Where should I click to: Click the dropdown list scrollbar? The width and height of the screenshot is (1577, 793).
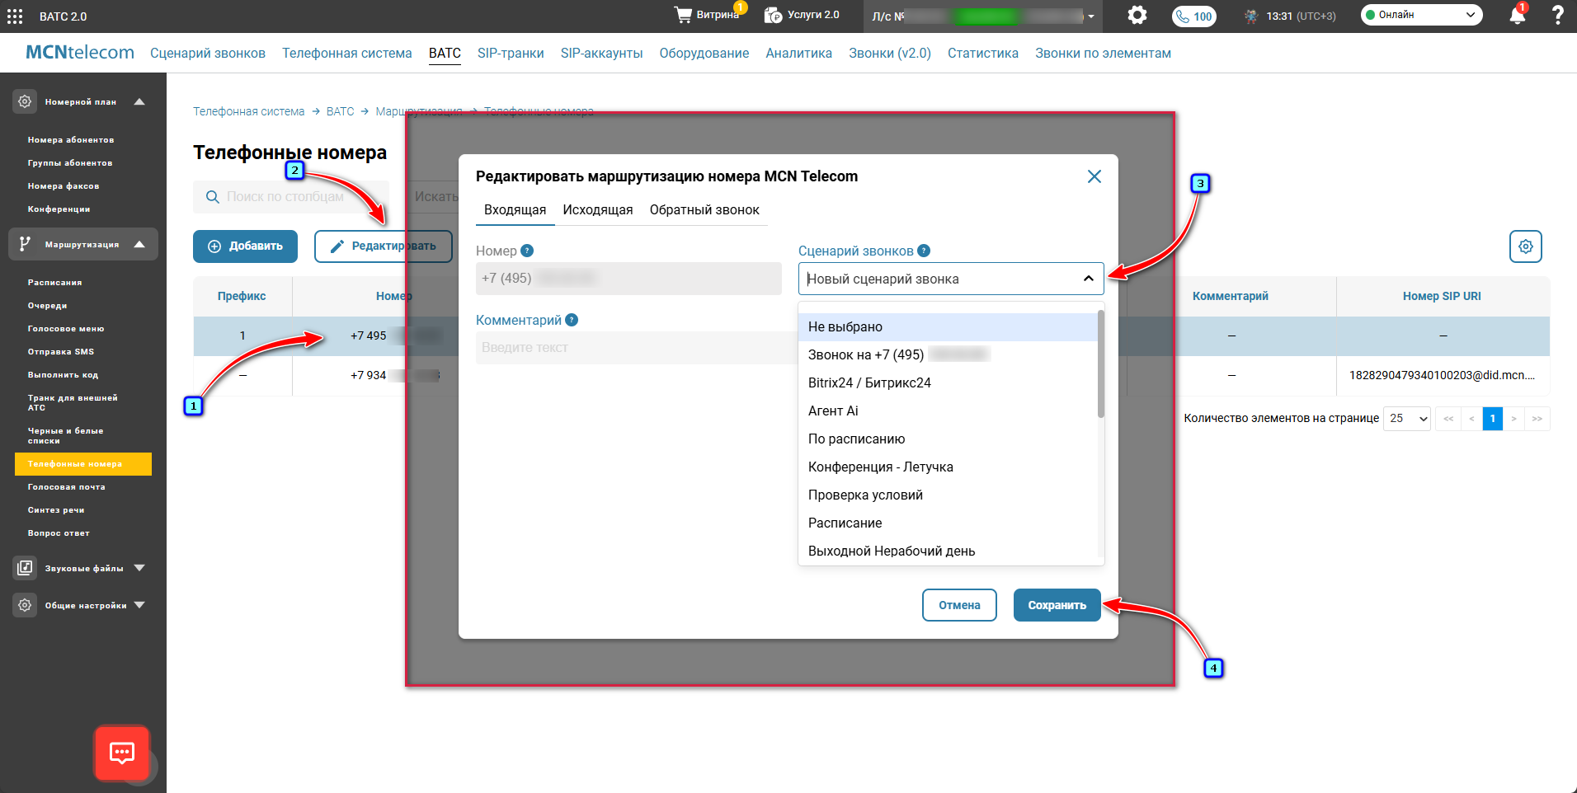(1101, 364)
